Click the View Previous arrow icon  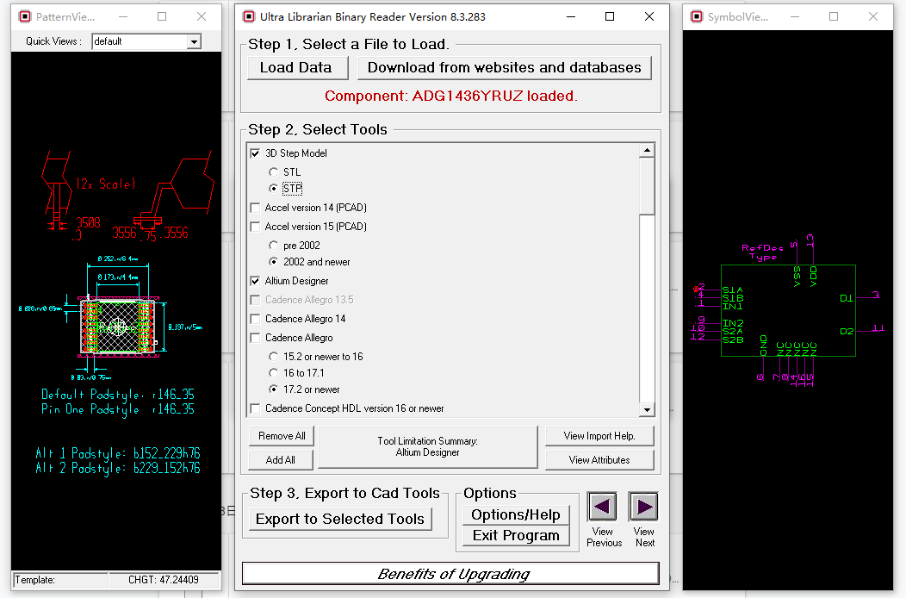[602, 508]
